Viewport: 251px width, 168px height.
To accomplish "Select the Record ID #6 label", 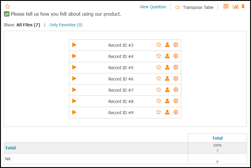I will coord(121,79).
